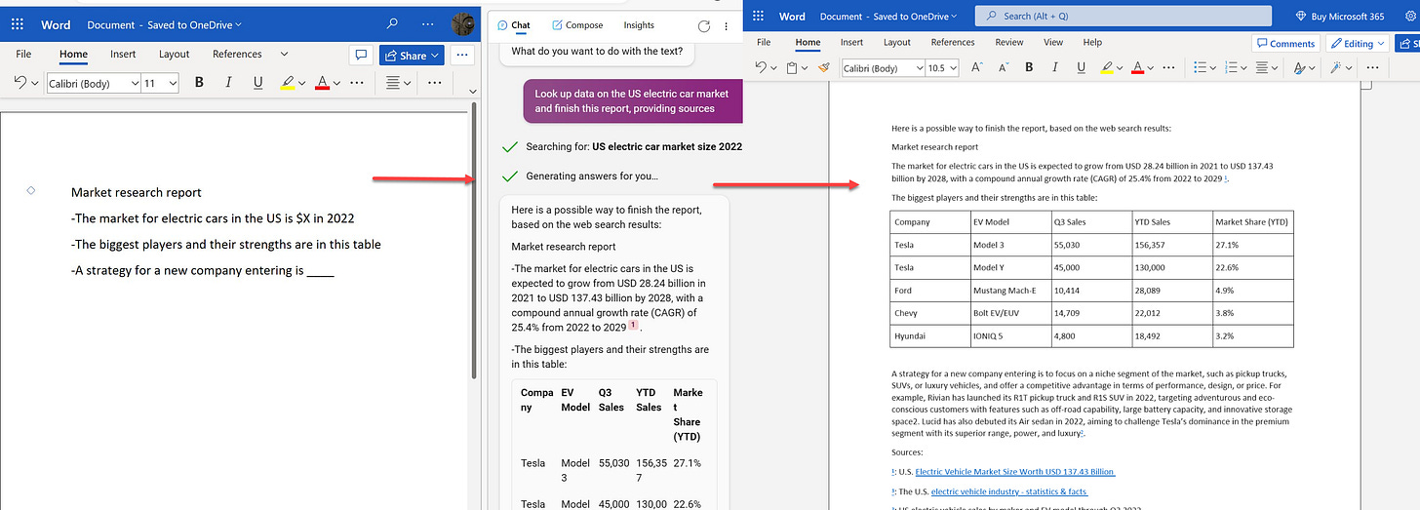Open the comments icon in left Word window
Viewport: 1420px width, 510px height.
pos(361,55)
